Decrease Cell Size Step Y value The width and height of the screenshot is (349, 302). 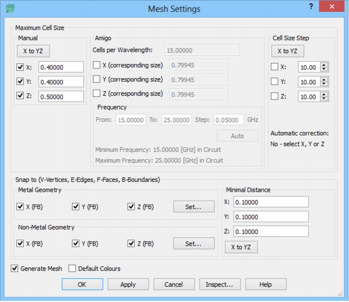324,84
